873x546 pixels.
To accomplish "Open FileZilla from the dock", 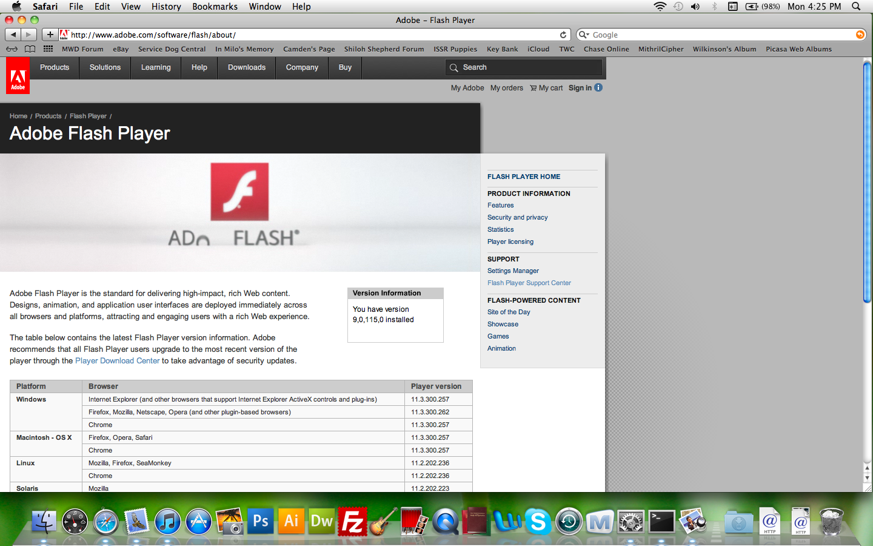I will [x=353, y=521].
